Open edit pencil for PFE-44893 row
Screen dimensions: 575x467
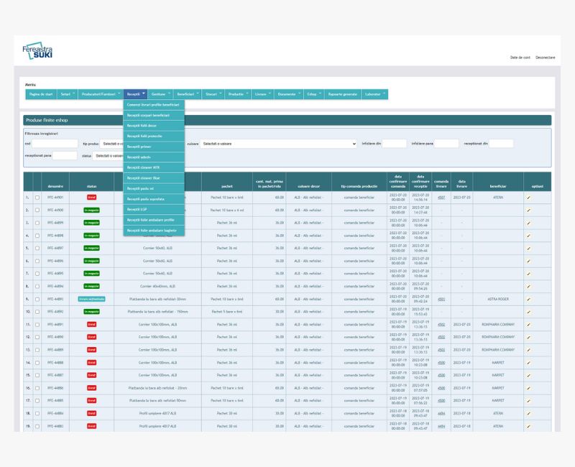pyautogui.click(x=528, y=299)
